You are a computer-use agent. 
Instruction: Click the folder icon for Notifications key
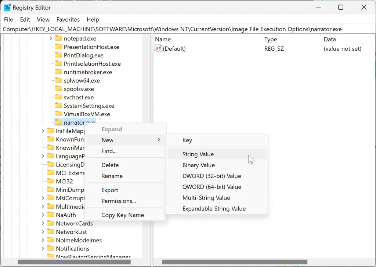[x=51, y=248]
